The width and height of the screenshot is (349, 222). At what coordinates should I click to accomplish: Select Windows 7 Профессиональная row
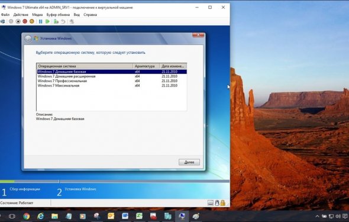[x=112, y=81]
